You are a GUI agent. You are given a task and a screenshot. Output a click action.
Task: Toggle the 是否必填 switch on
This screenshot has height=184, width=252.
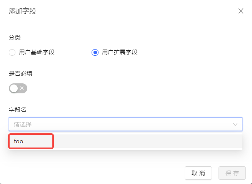[x=18, y=88]
